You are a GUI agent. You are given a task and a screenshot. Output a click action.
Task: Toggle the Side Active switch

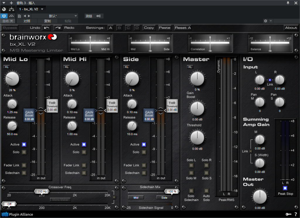click(144, 144)
